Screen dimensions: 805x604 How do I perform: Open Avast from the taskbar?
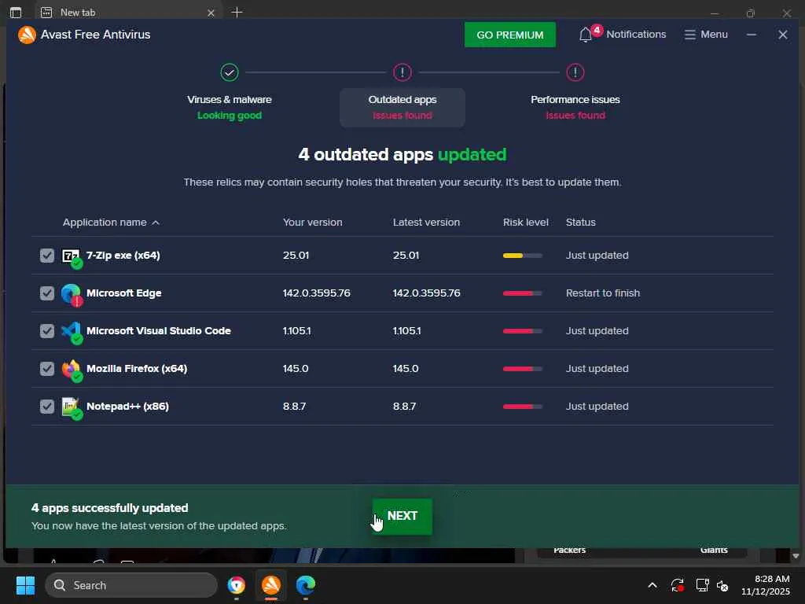pos(271,585)
